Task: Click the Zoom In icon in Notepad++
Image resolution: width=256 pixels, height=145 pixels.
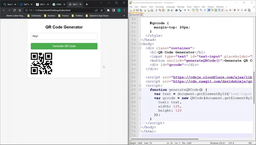Action: [x=185, y=10]
